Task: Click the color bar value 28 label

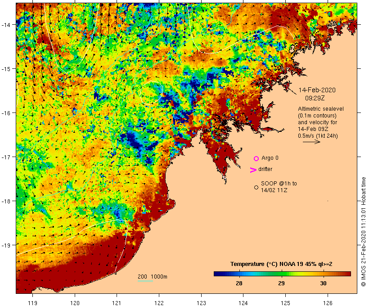Action: (x=239, y=283)
